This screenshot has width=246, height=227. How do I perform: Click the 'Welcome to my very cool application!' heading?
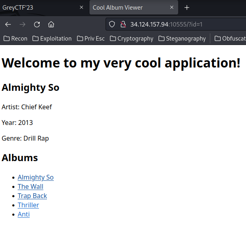(121, 63)
